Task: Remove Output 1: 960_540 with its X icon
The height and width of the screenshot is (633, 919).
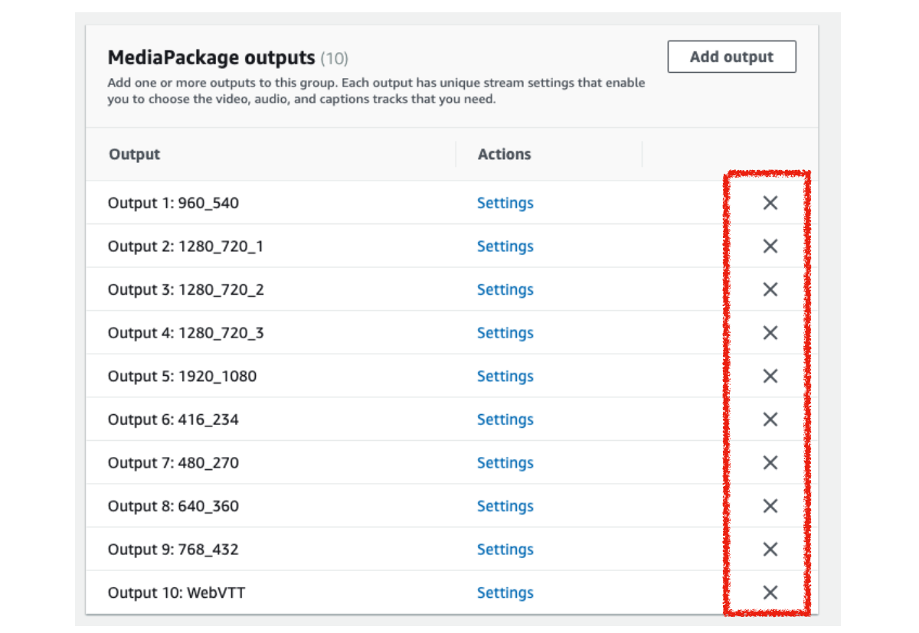Action: click(x=770, y=203)
